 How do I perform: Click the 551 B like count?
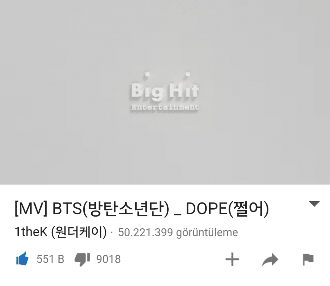point(51,259)
